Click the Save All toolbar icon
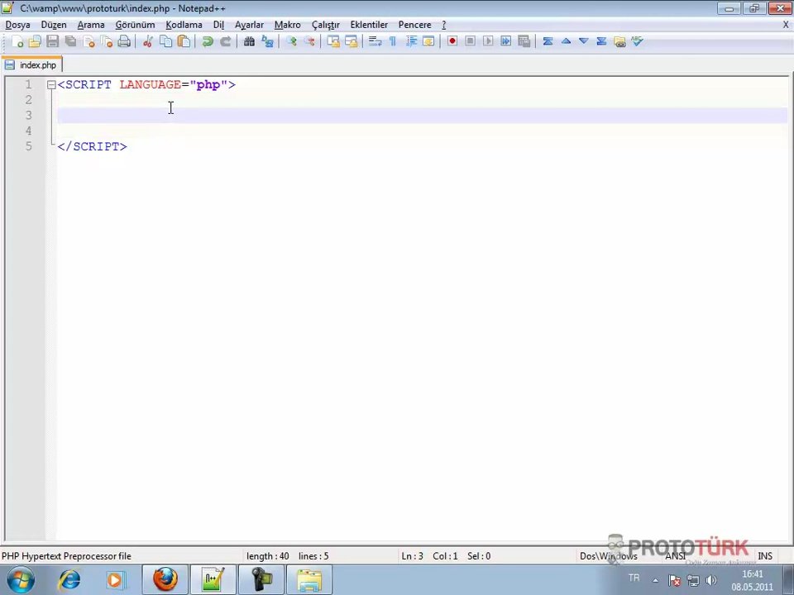The image size is (794, 595). click(71, 41)
